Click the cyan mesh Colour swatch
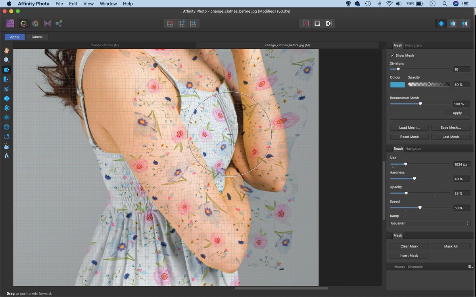Screen dimensions: 476x297 click(397, 84)
